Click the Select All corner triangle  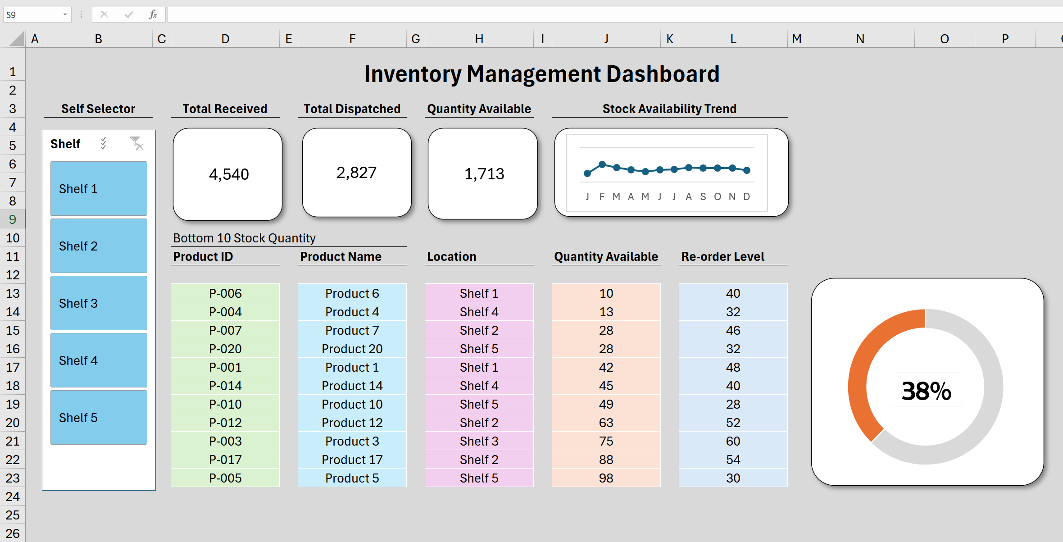click(x=17, y=39)
